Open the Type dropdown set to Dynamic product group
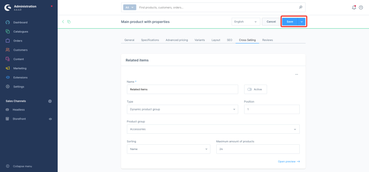 [183, 109]
